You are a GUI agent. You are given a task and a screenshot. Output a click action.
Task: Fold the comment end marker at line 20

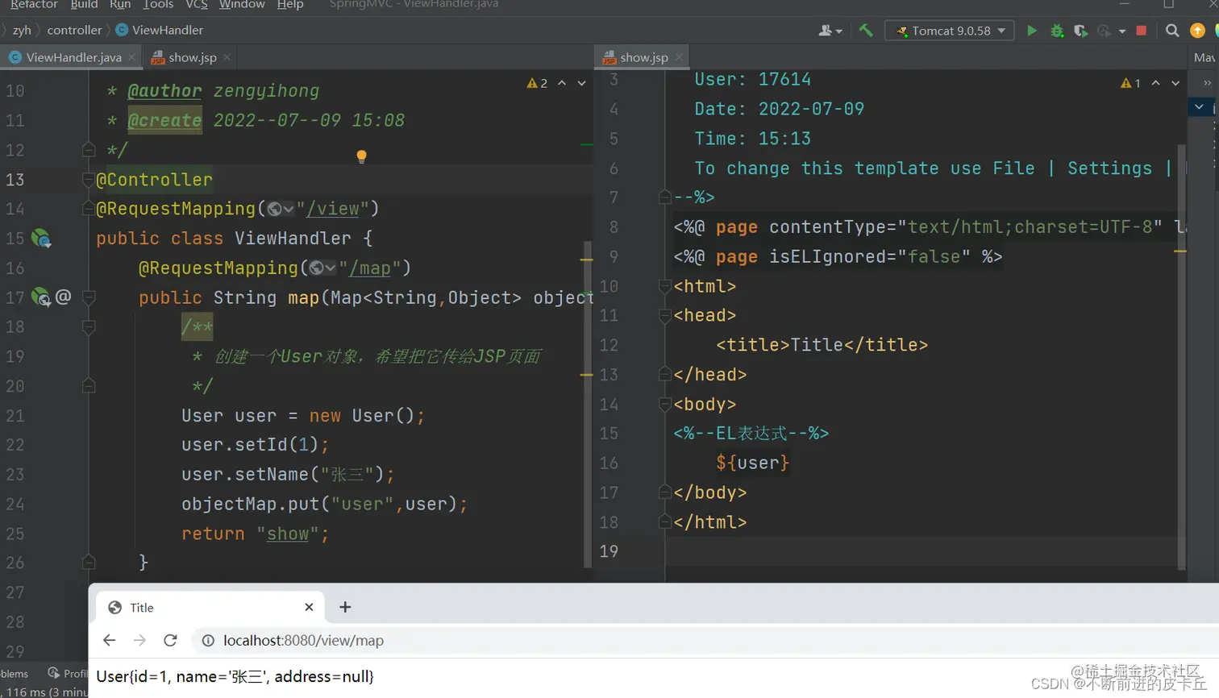[x=89, y=386]
